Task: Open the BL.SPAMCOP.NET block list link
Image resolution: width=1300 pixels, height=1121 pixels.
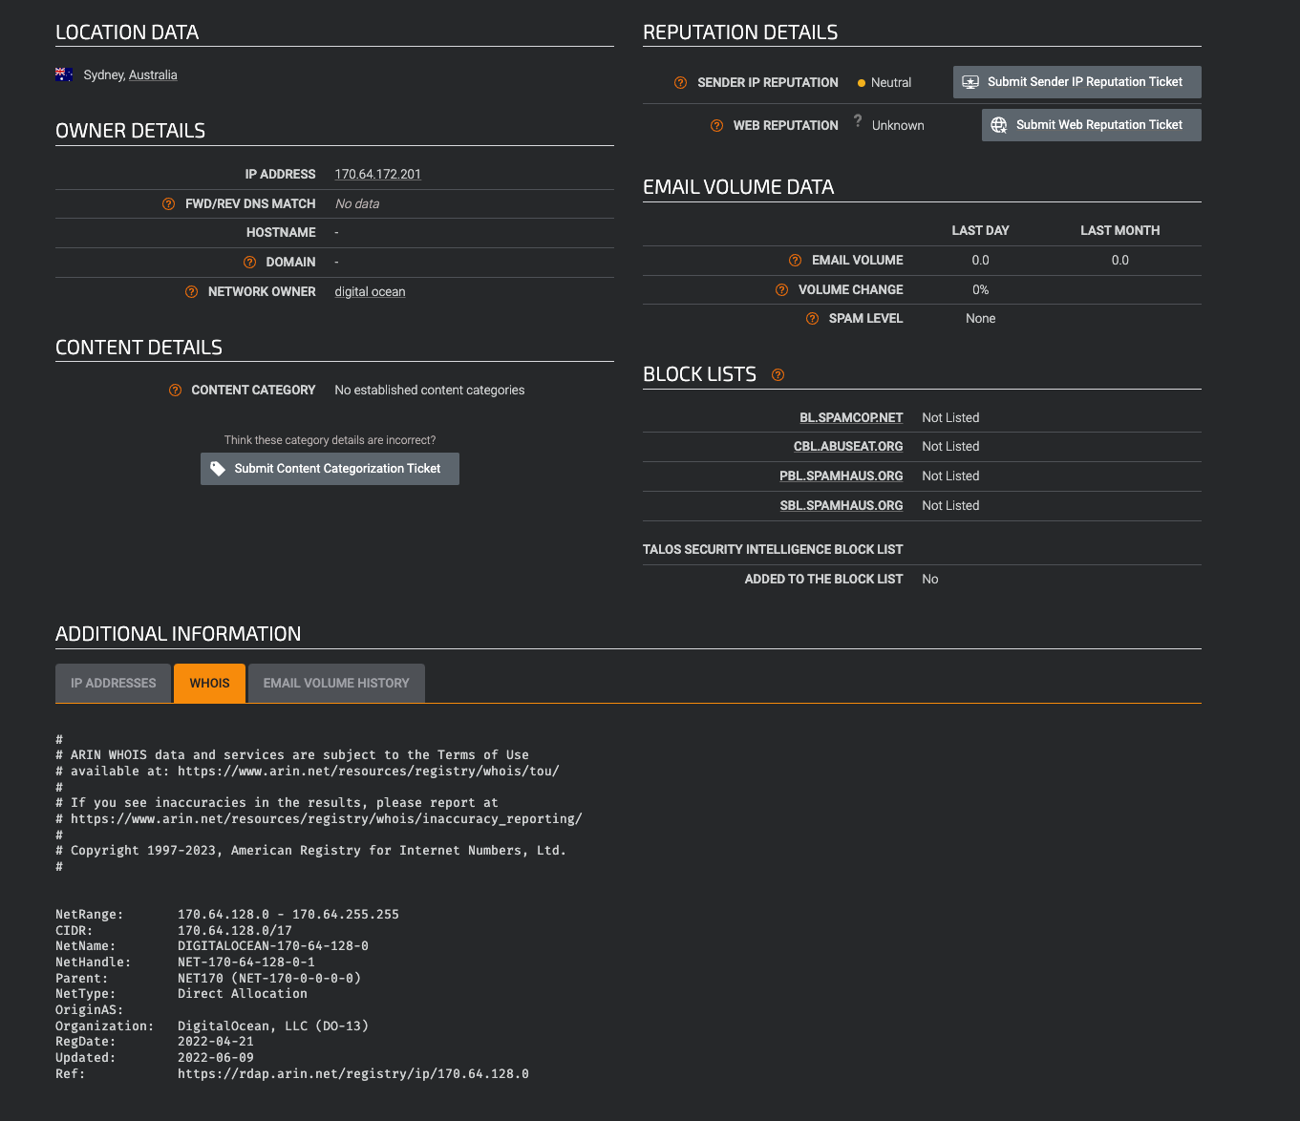Action: click(x=851, y=417)
